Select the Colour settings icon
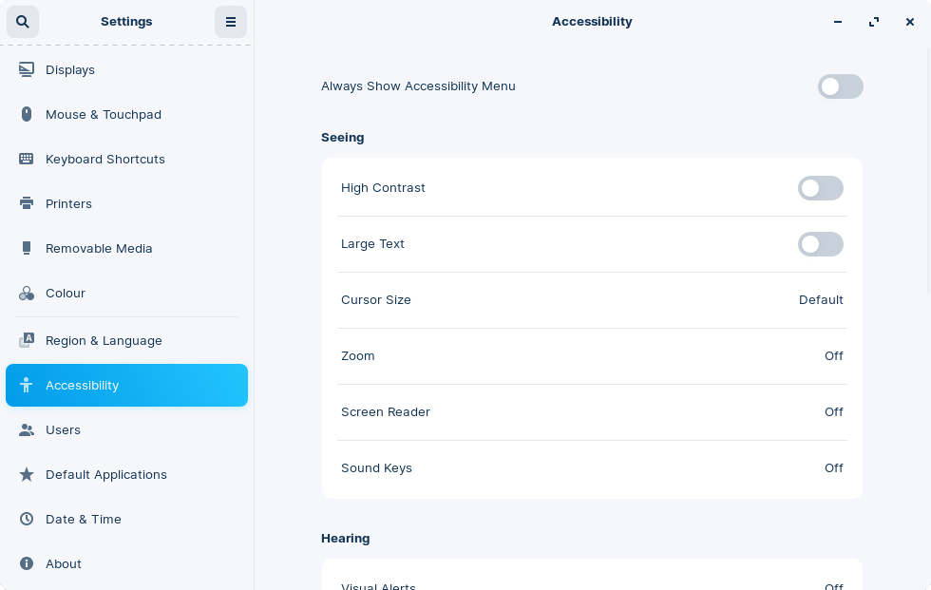The height and width of the screenshot is (590, 931). (28, 293)
